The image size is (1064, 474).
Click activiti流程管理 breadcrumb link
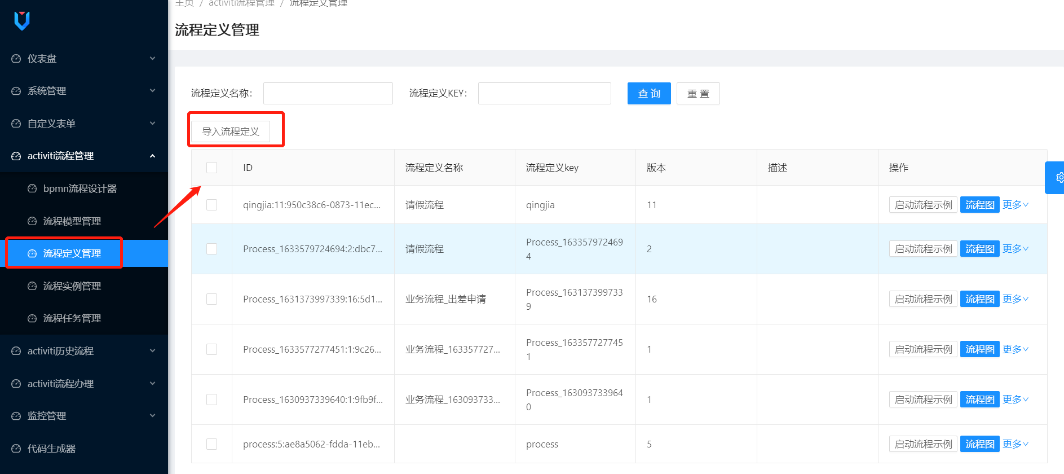[x=241, y=3]
